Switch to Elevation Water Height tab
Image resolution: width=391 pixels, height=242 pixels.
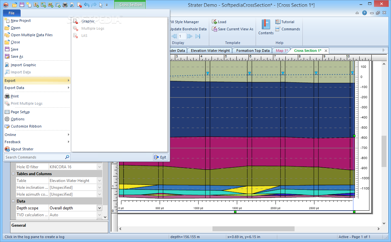click(x=210, y=51)
